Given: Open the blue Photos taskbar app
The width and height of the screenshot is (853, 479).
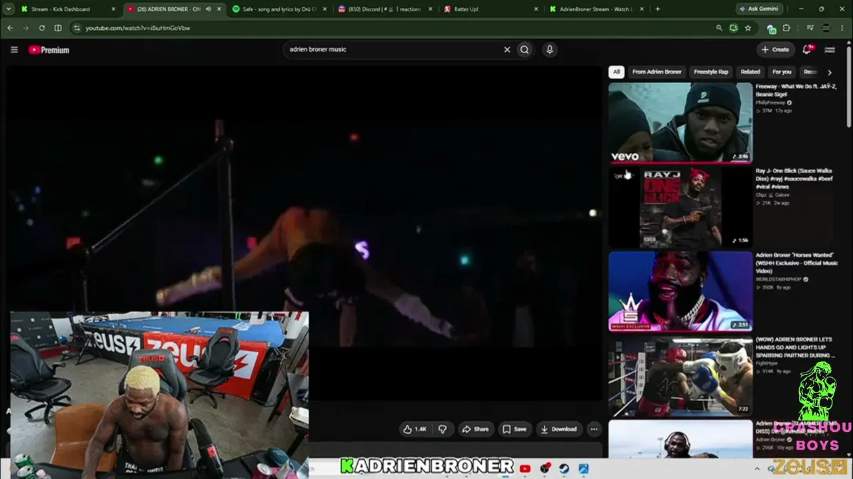Looking at the screenshot, I should pyautogui.click(x=583, y=469).
